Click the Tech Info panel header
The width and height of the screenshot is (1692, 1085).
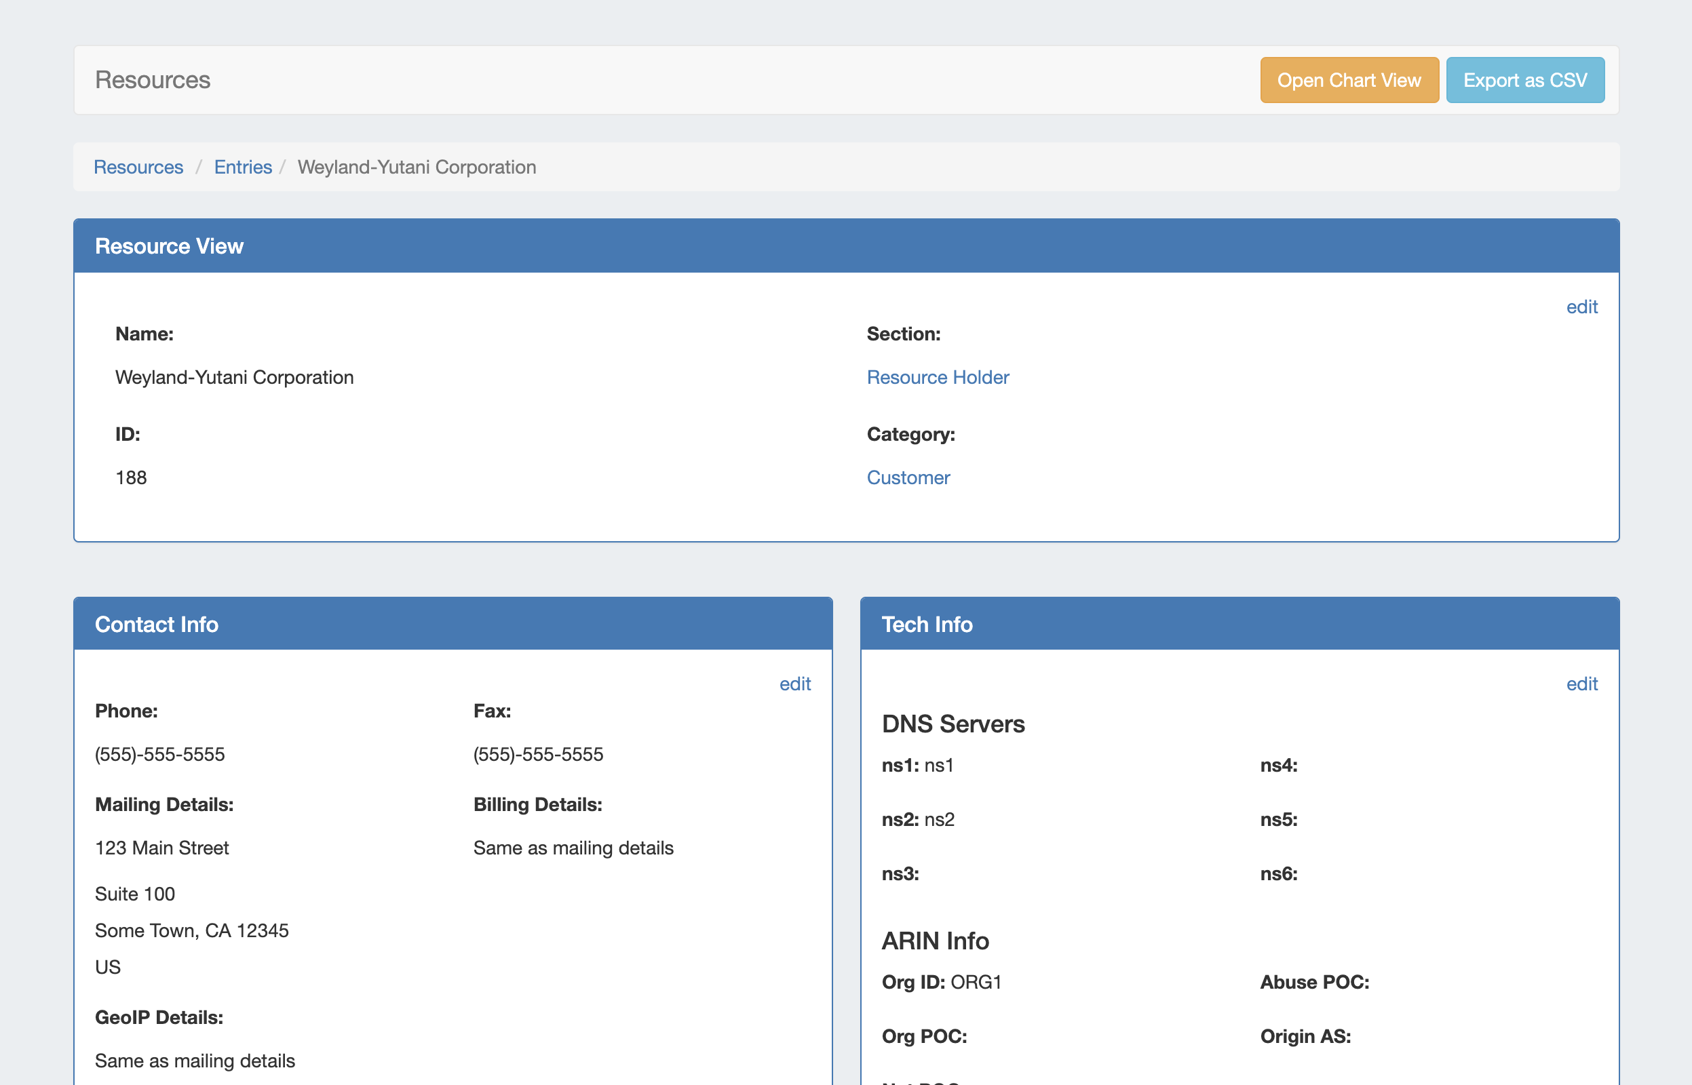[x=927, y=625]
